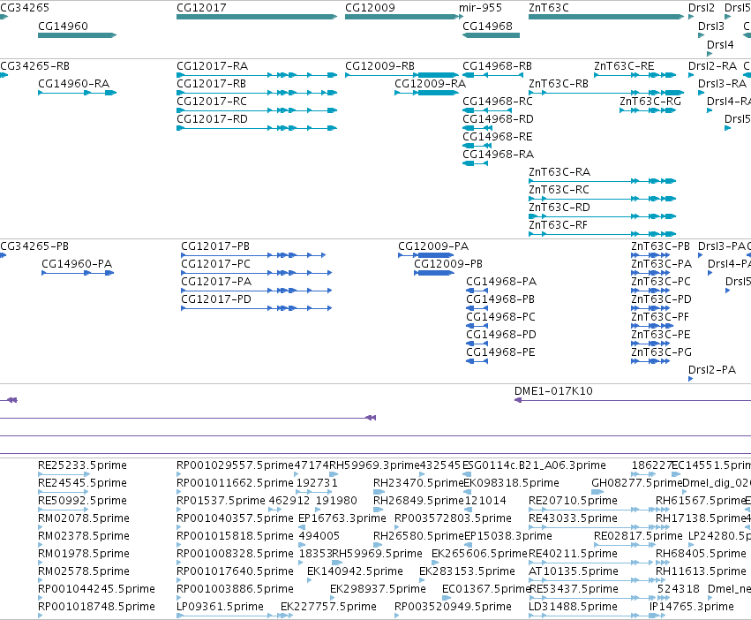
Task: Select the CG12017 gene label
Action: coord(201,8)
